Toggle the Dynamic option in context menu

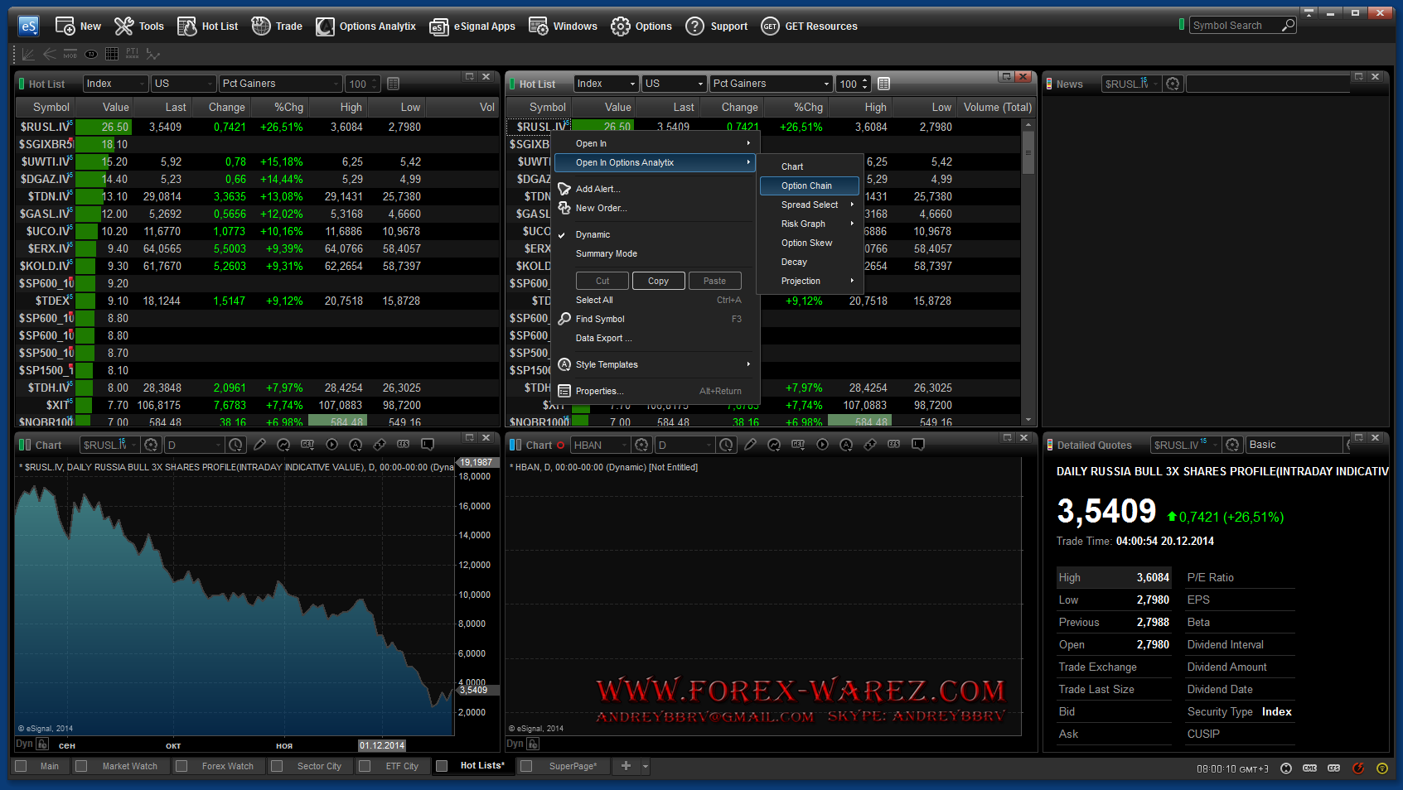click(593, 235)
